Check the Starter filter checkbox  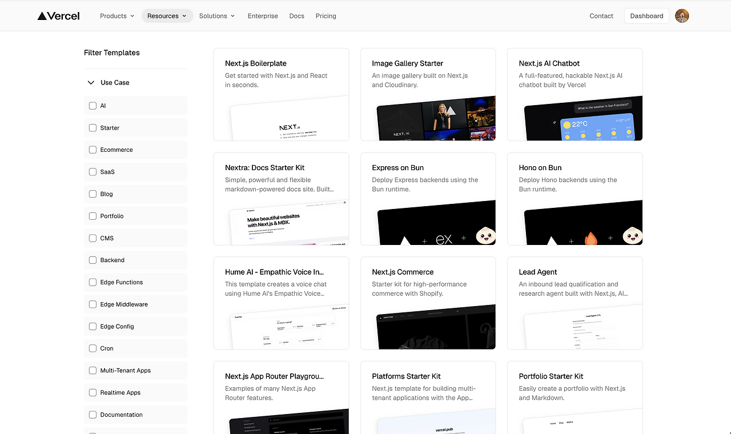click(x=93, y=128)
